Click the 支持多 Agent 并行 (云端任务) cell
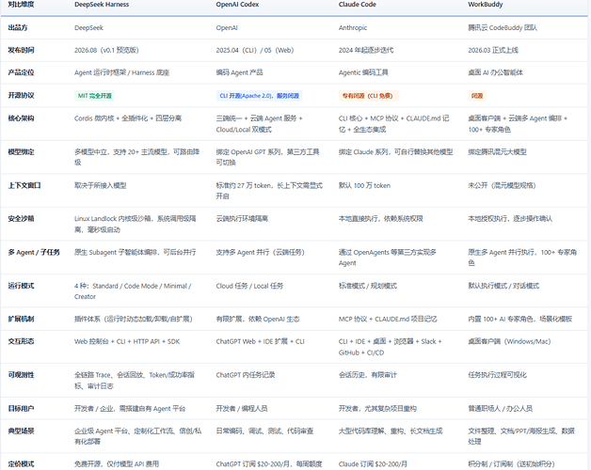The height and width of the screenshot is (470, 591). click(260, 252)
